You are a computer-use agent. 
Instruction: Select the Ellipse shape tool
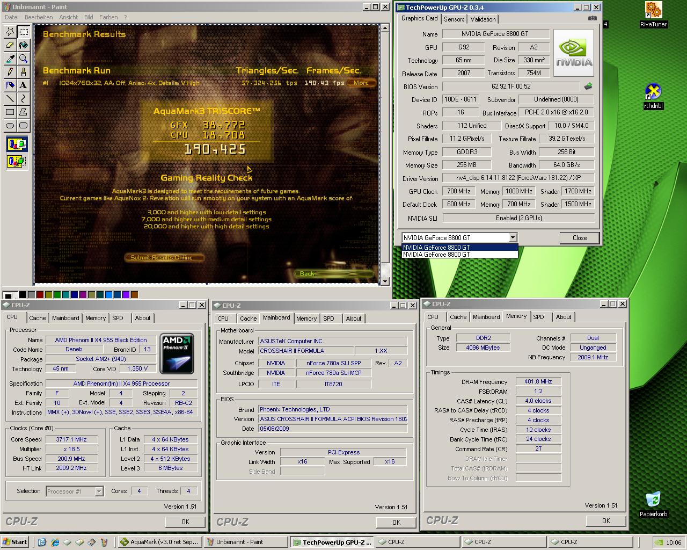click(x=10, y=126)
